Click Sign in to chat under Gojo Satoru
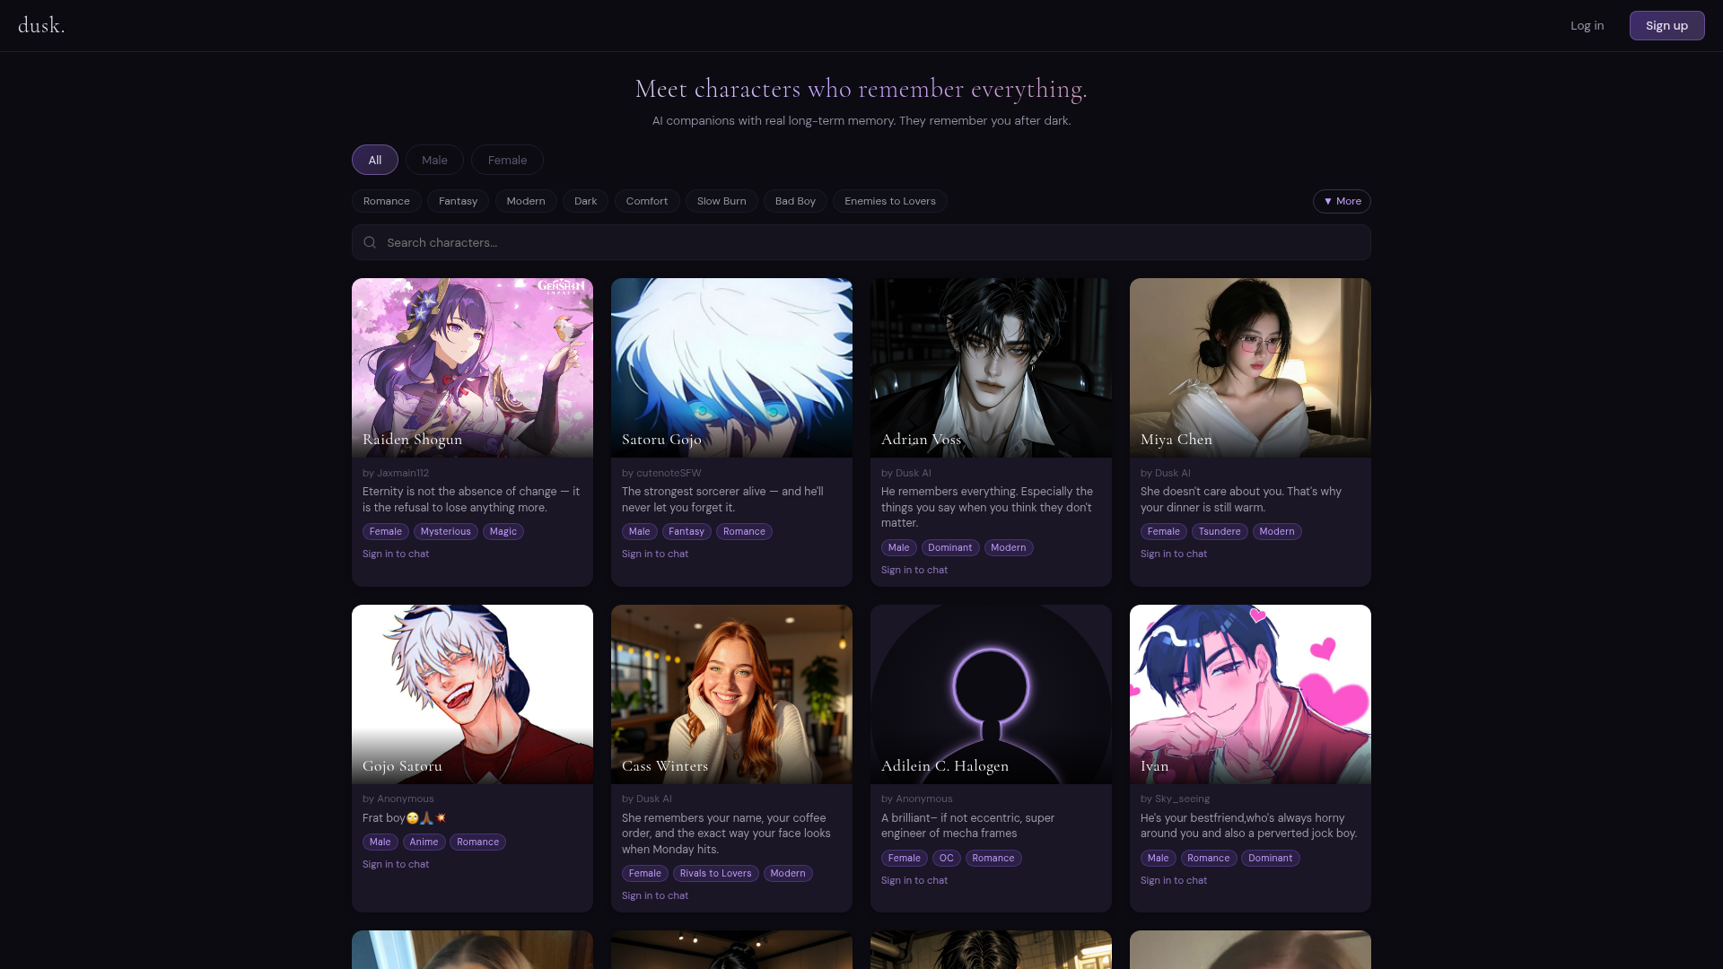Image resolution: width=1723 pixels, height=969 pixels. point(396,864)
